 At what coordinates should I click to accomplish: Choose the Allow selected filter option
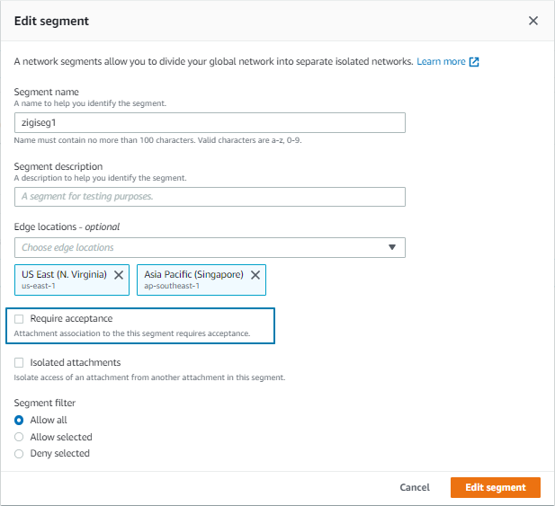(19, 437)
